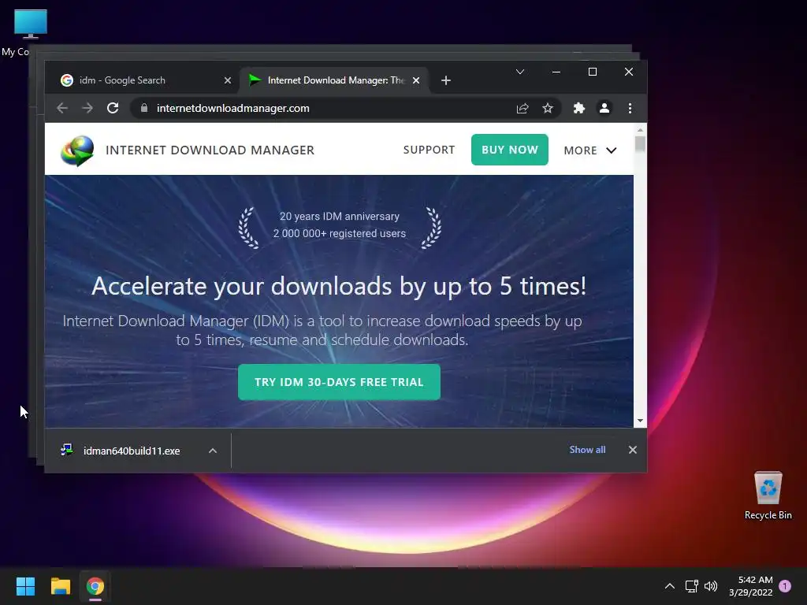Click TRY IDM 30-DAYS FREE TRIAL button
The image size is (807, 605).
pos(339,382)
